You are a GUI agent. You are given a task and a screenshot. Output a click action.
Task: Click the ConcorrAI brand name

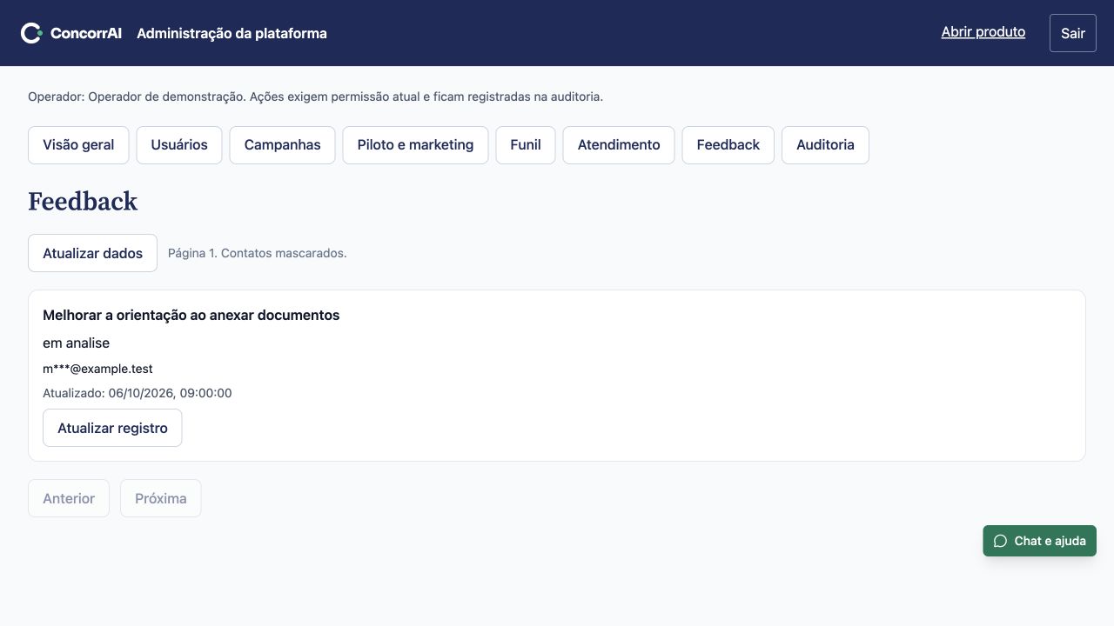[86, 33]
